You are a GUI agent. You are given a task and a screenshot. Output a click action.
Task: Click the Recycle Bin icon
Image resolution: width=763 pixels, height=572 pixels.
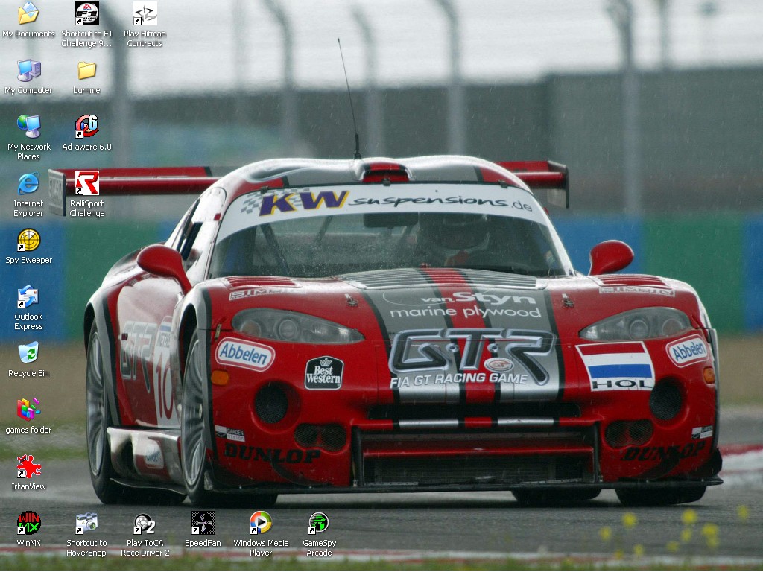28,353
